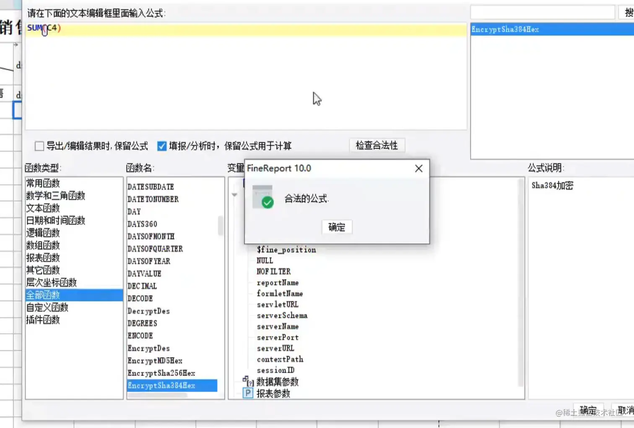Click the search button next to search box
634x428 pixels.
[627, 13]
